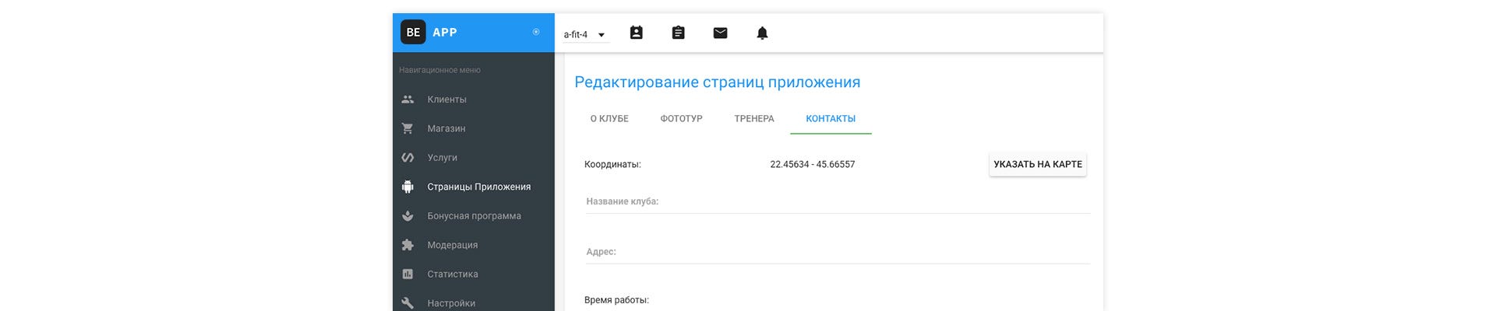The width and height of the screenshot is (1496, 311).
Task: Click the Android icon for Страницы Приложения
Action: pos(408,187)
